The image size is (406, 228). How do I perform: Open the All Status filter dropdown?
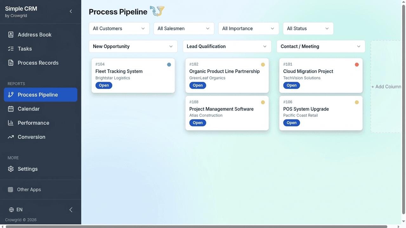coord(308,28)
